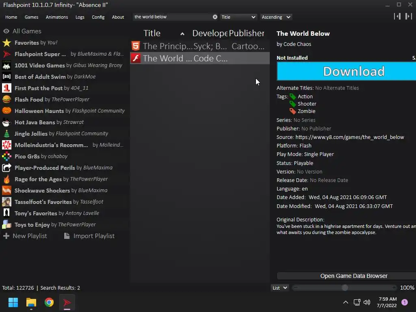
Task: Click the Shockwave Shockers icon
Action: pyautogui.click(x=6, y=191)
